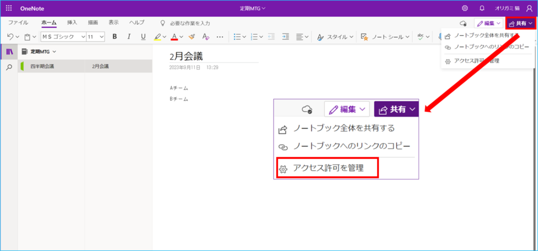Screen dimensions: 538x251
Task: Toggle bold formatting in the toolbar
Action: pyautogui.click(x=115, y=37)
